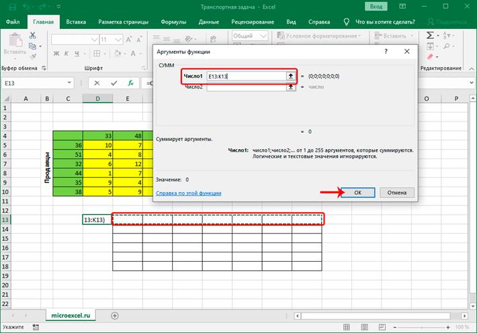Image resolution: width=477 pixels, height=333 pixels.
Task: Toggle italic К formatting
Action: 67,54
